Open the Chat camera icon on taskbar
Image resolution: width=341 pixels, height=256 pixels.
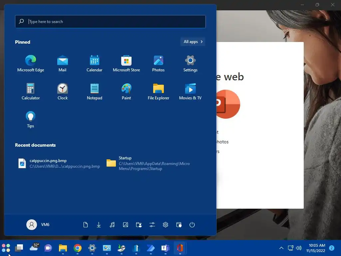point(48,248)
